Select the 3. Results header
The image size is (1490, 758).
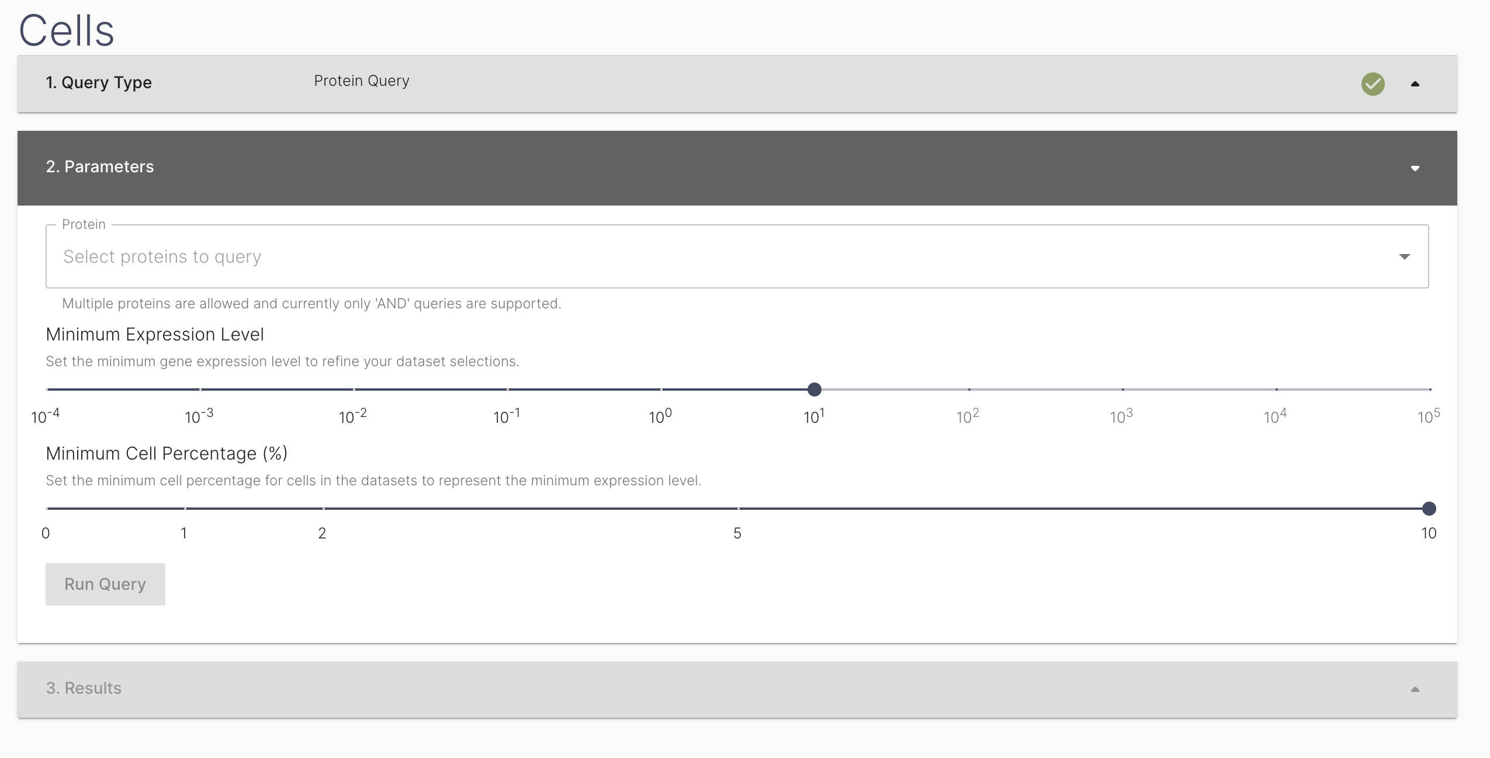(83, 689)
